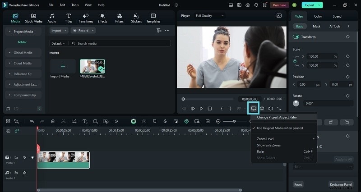Expand the Global Media section
The width and height of the screenshot is (361, 192).
(x=23, y=53)
